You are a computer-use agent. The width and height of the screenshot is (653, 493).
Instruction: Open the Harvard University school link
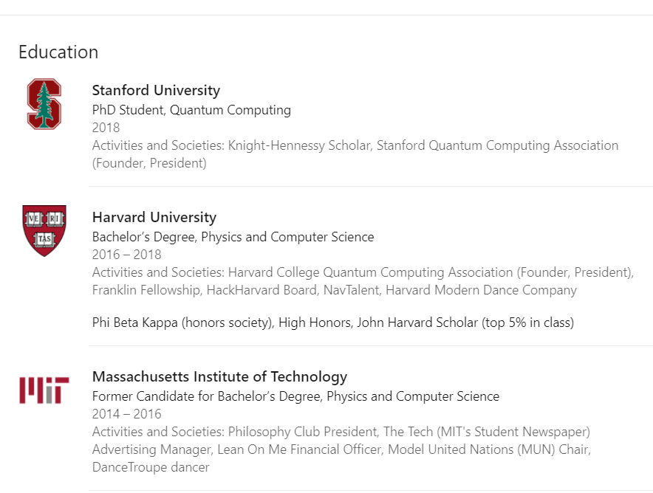click(154, 217)
